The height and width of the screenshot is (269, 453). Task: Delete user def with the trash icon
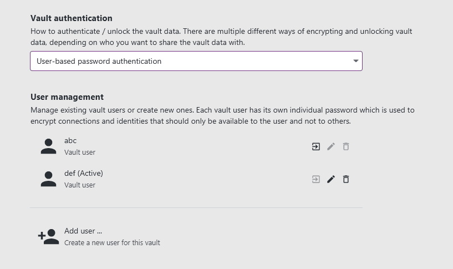tap(346, 179)
